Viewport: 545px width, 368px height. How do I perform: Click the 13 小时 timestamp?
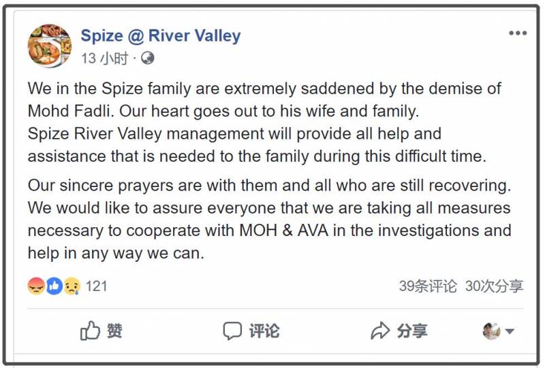point(104,58)
